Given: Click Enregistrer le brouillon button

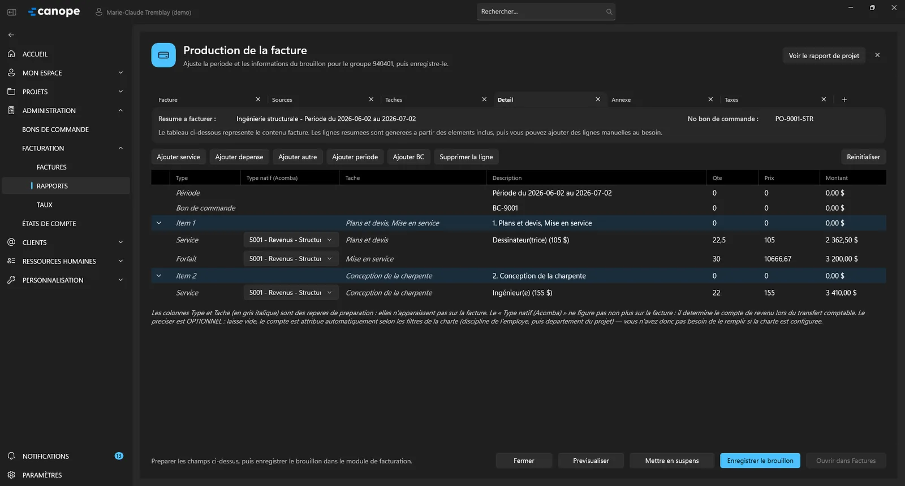Looking at the screenshot, I should 760,461.
